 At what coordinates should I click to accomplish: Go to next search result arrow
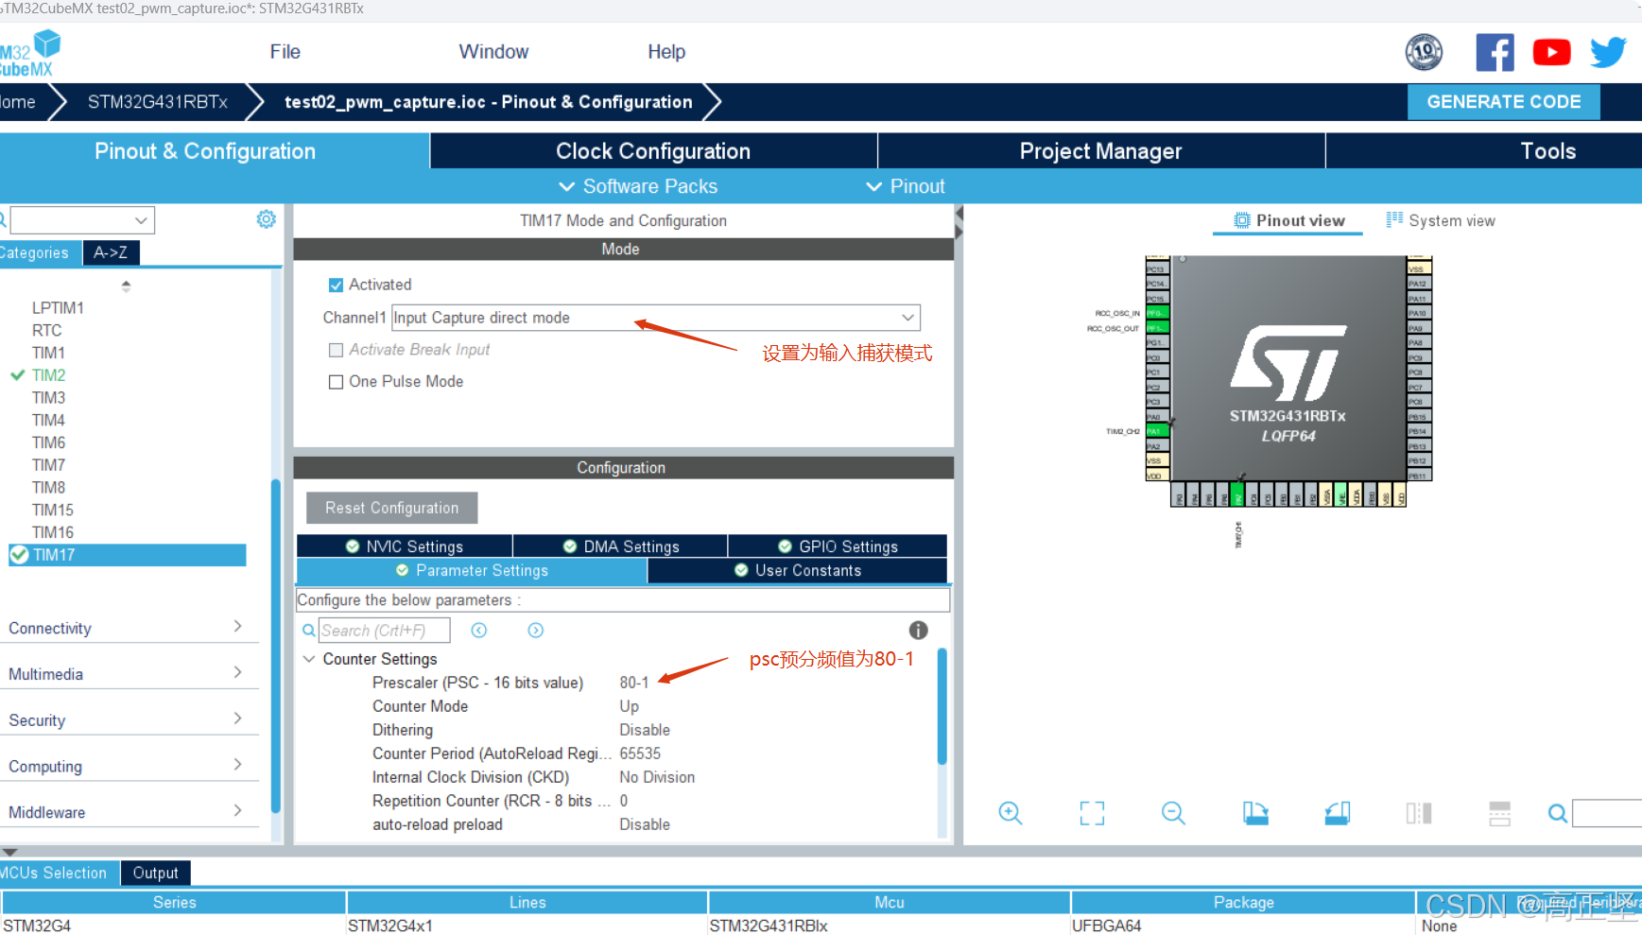[536, 631]
